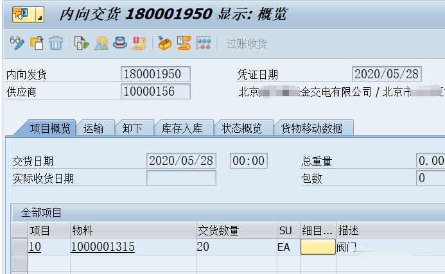Click the log icon with exclamation mark
This screenshot has height=274, width=445.
(x=139, y=44)
